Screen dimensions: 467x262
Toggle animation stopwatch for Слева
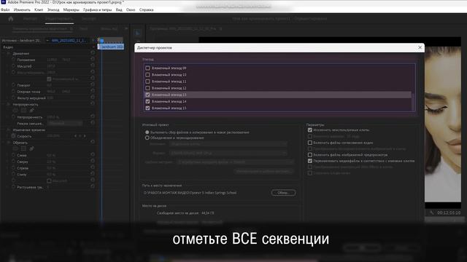tap(13, 155)
